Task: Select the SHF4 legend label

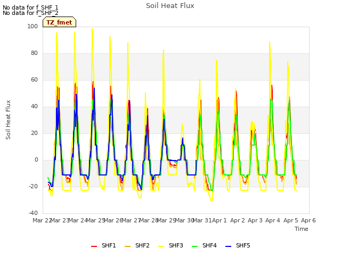Action: click(209, 245)
